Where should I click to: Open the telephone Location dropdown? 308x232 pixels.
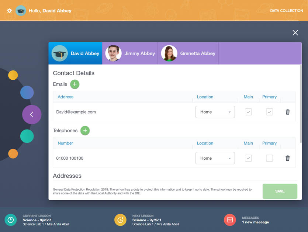tap(215, 158)
